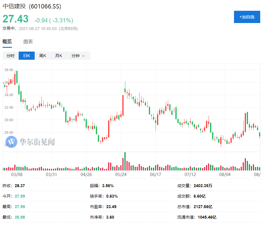The width and height of the screenshot is (264, 225).
Task: Click the 38.00 y-axis label
Action: [x=9, y=70]
